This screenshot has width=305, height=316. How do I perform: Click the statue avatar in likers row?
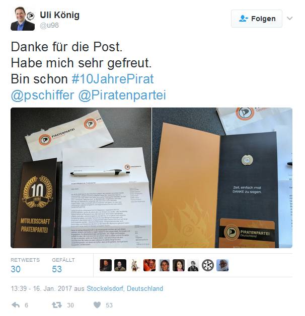[135, 265]
